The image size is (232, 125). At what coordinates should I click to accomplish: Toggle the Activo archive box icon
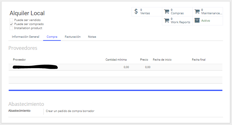tap(197, 20)
